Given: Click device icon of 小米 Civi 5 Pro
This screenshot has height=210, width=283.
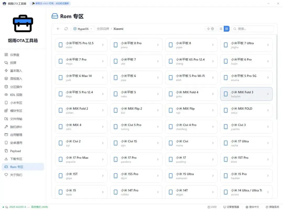Looking at the screenshot, I should (x=116, y=127).
